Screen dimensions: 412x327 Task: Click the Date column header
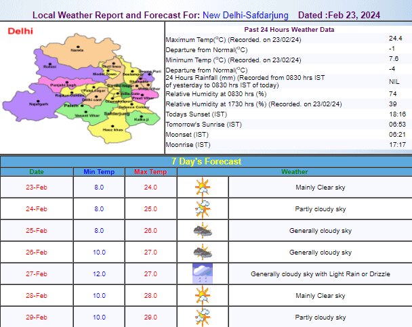(x=37, y=172)
